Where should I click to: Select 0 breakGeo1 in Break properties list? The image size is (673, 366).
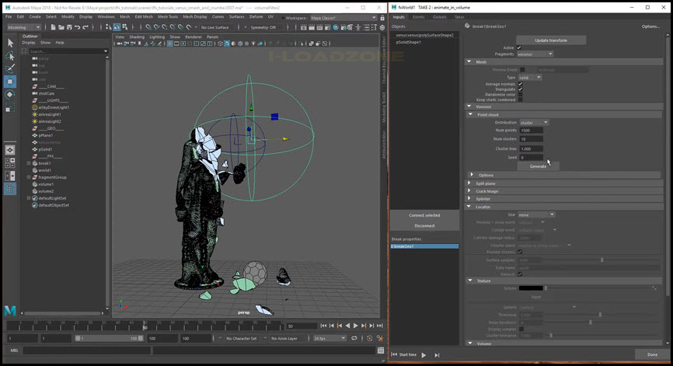click(424, 246)
